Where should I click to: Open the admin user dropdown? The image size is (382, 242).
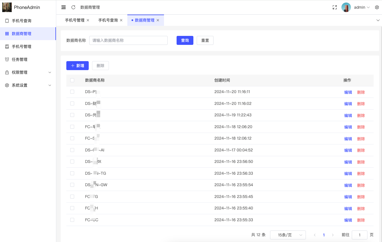point(362,7)
